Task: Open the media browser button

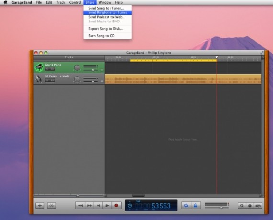Action: [258, 205]
